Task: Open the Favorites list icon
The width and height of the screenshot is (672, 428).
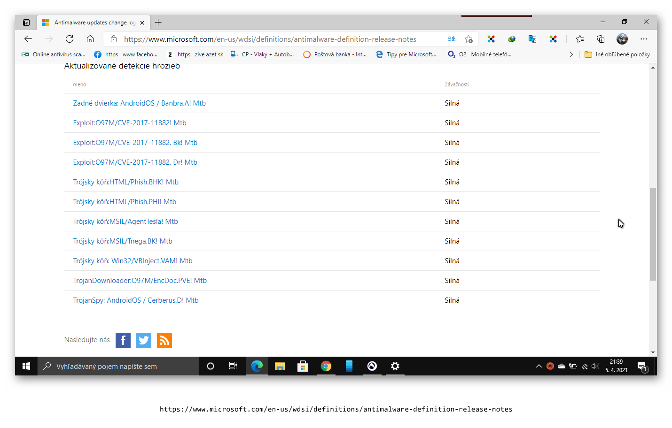Action: tap(580, 39)
